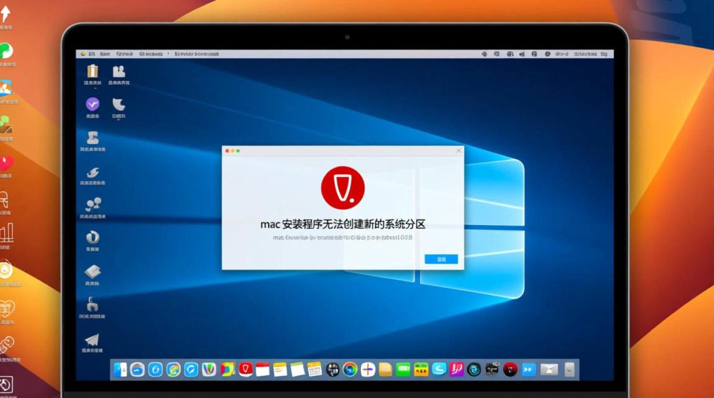This screenshot has height=398, width=714.
Task: Open the cyan swoosh dock icon
Action: tap(439, 369)
